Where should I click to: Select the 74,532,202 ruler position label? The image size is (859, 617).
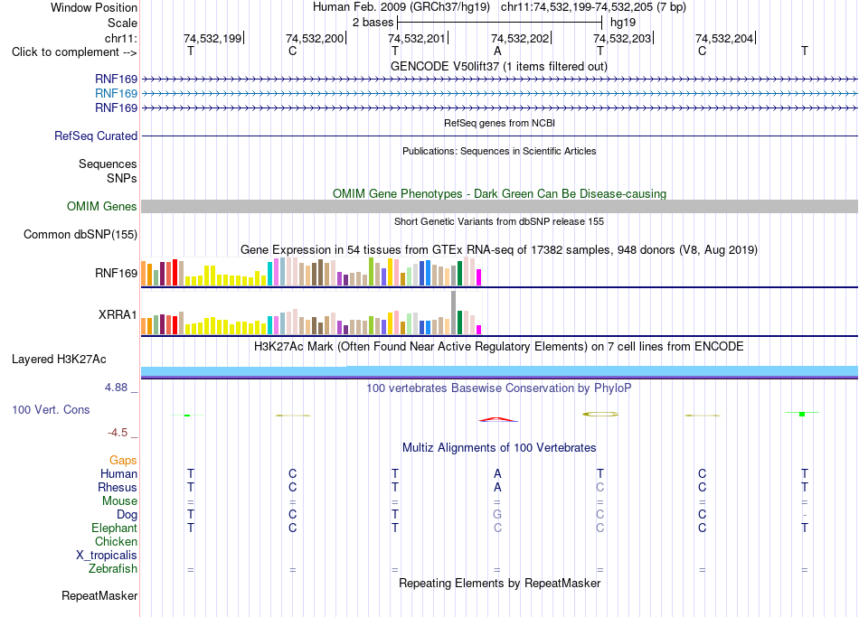520,38
